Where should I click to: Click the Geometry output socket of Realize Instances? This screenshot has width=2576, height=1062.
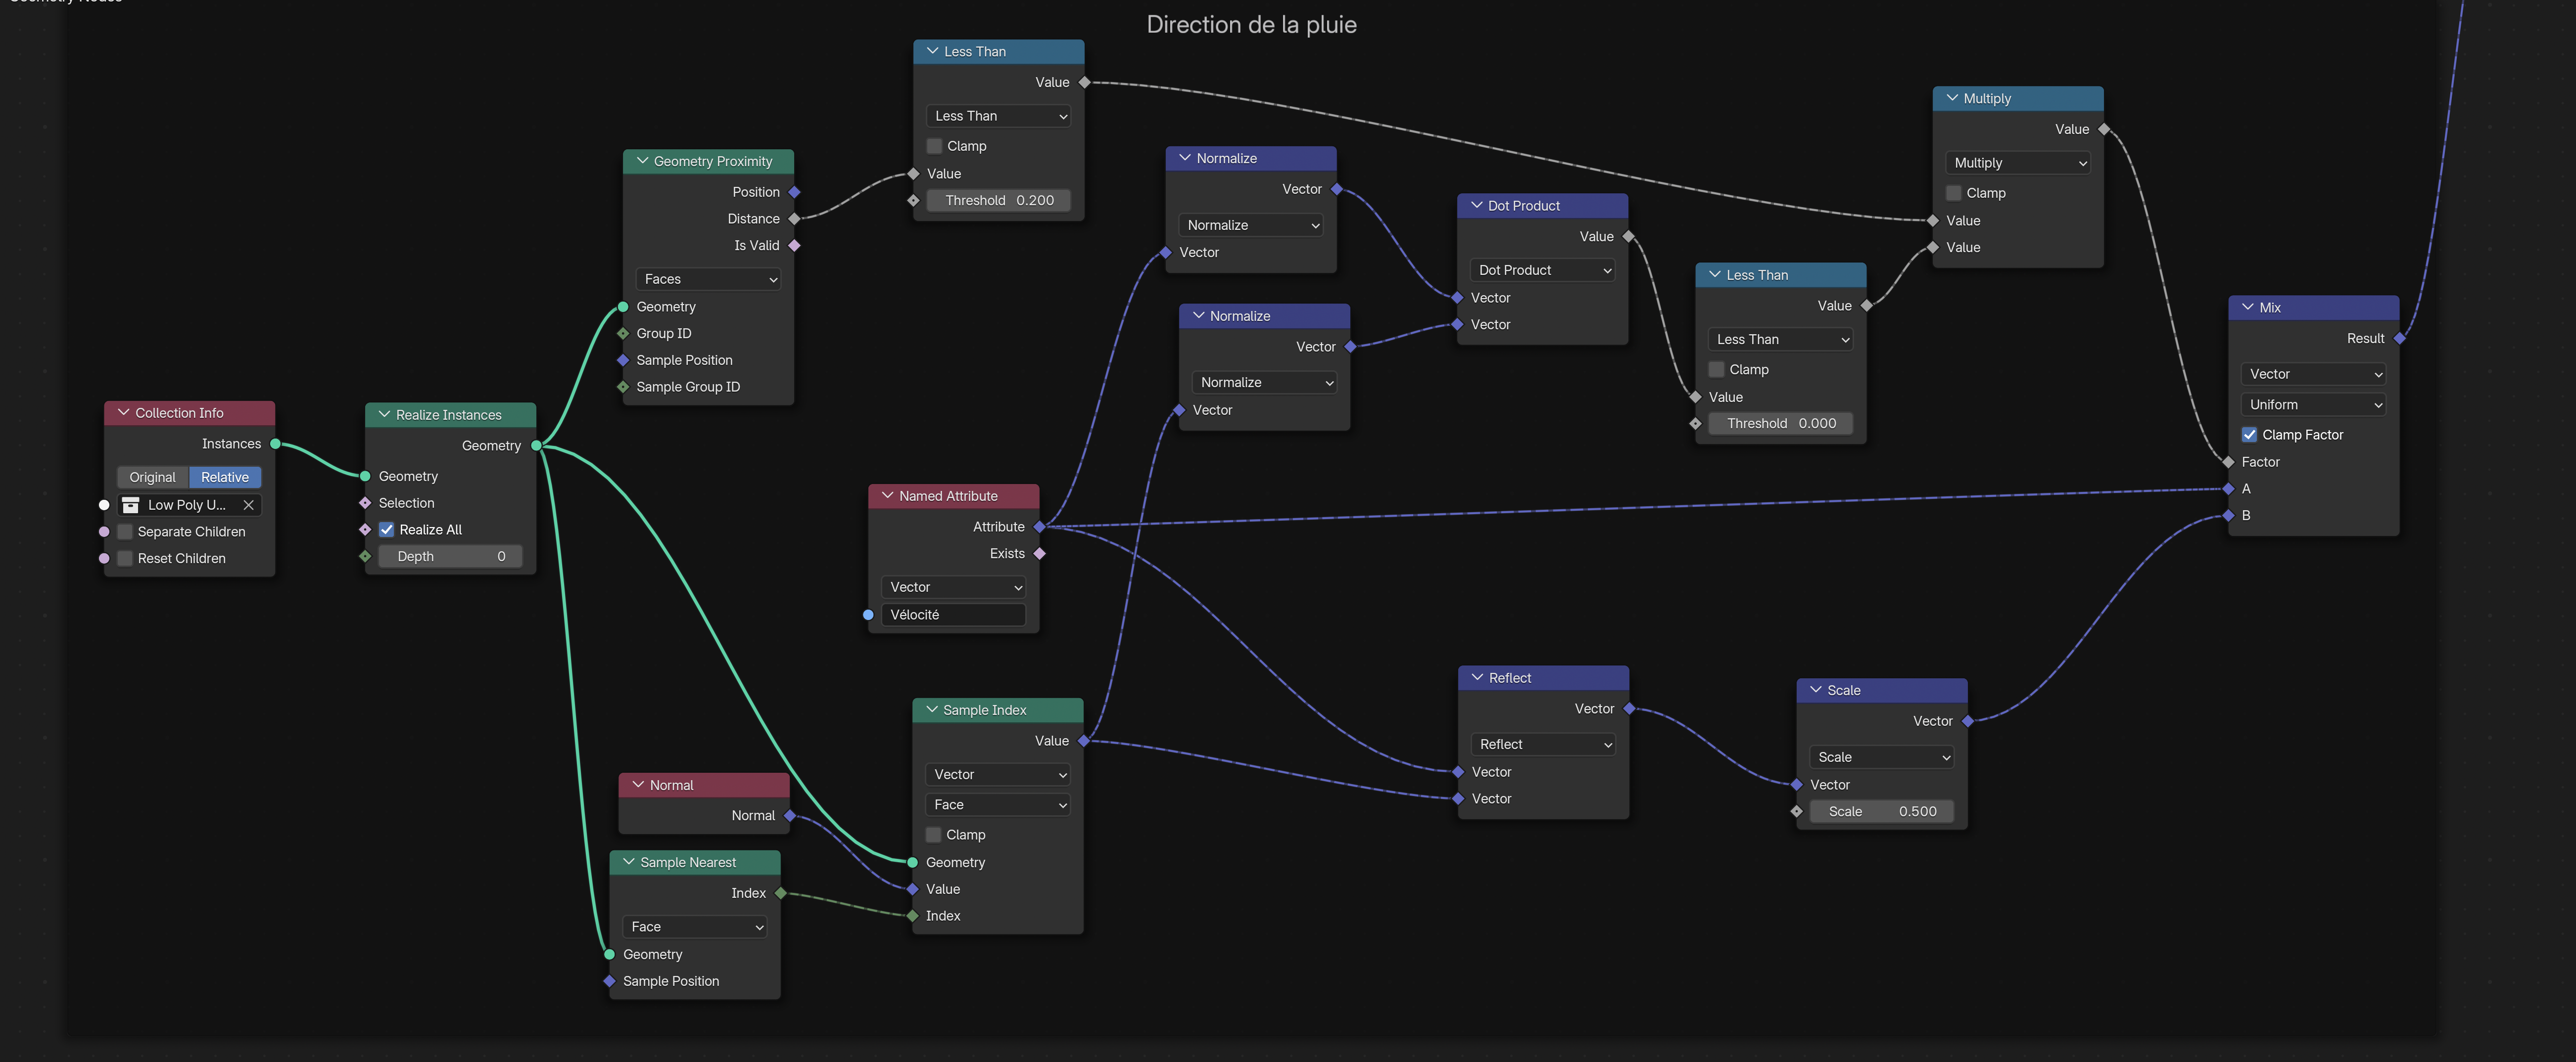[x=536, y=445]
